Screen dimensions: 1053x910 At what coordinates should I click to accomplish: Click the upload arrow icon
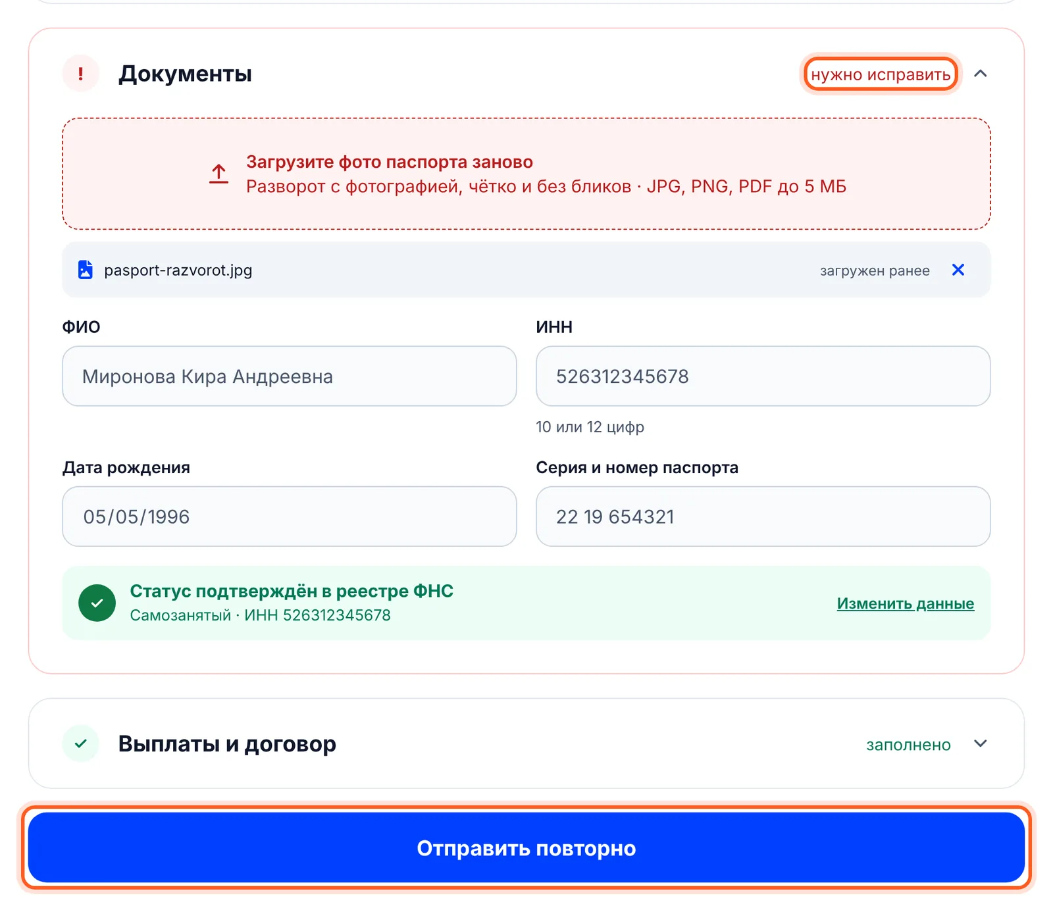218,174
